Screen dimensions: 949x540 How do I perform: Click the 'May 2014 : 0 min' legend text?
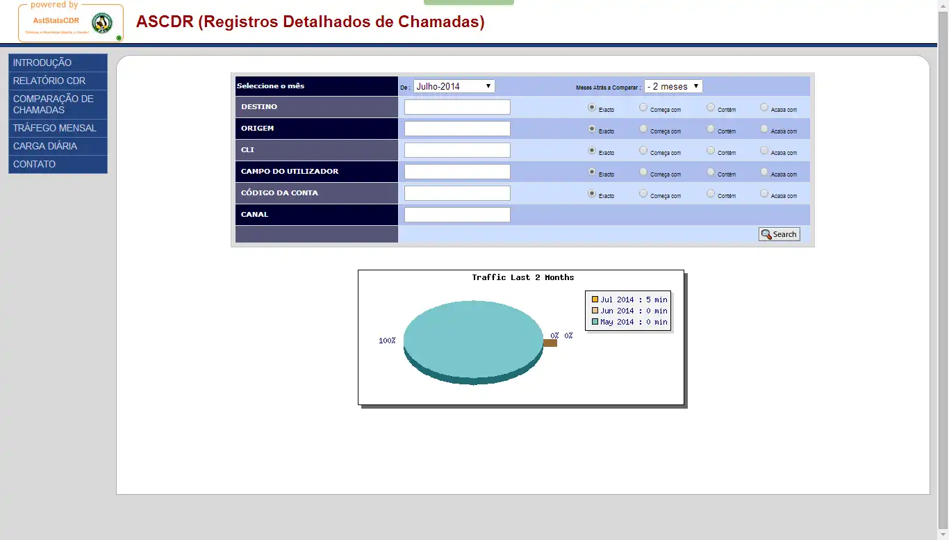click(x=634, y=322)
